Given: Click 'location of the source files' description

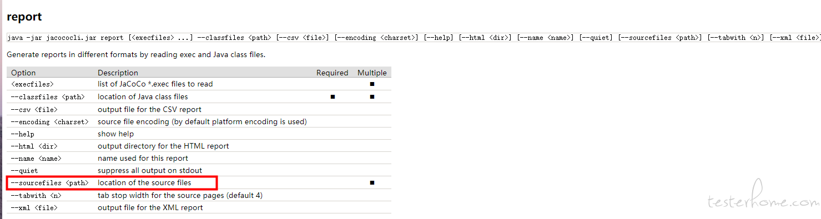Looking at the screenshot, I should coord(144,182).
